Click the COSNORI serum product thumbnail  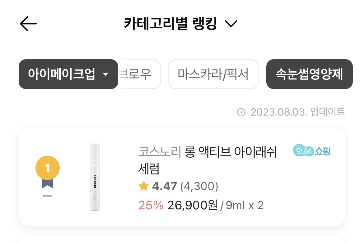(95, 177)
